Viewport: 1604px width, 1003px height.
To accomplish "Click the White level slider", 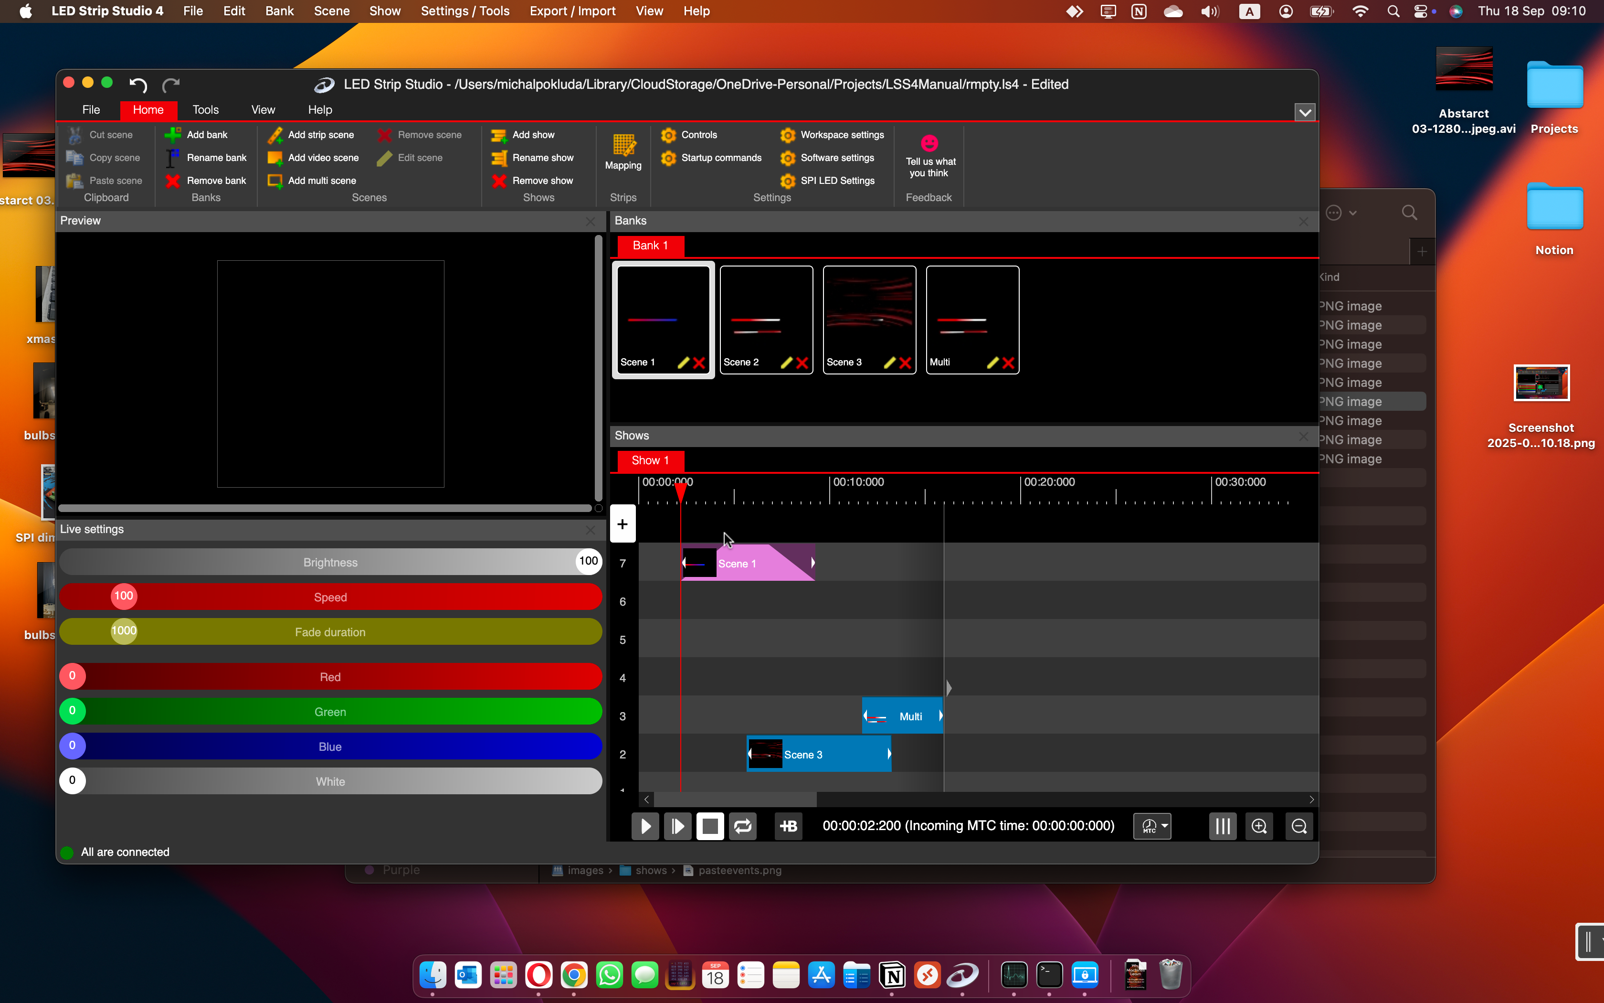I will point(331,781).
